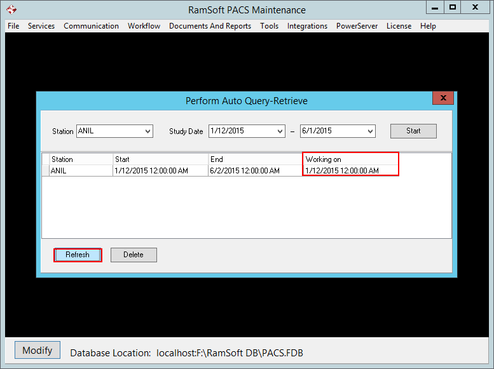Close the Perform Auto Query-Retrieve dialog

point(443,98)
